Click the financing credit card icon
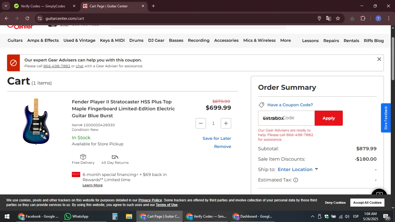 (x=76, y=175)
